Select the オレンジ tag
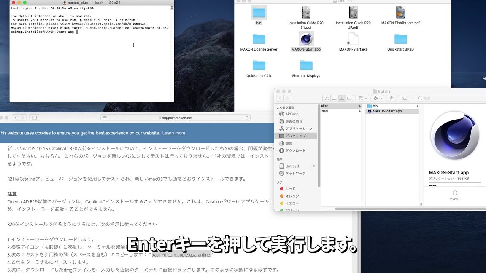The image size is (486, 273). [x=289, y=196]
